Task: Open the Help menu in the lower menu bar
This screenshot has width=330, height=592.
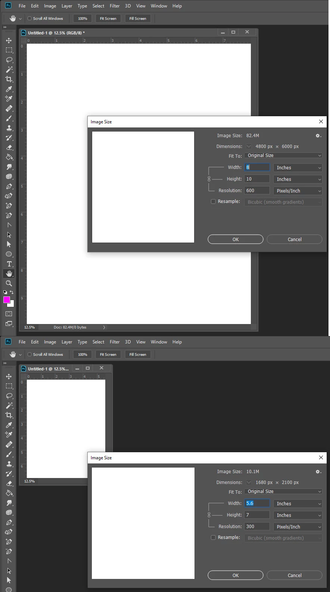Action: click(177, 342)
